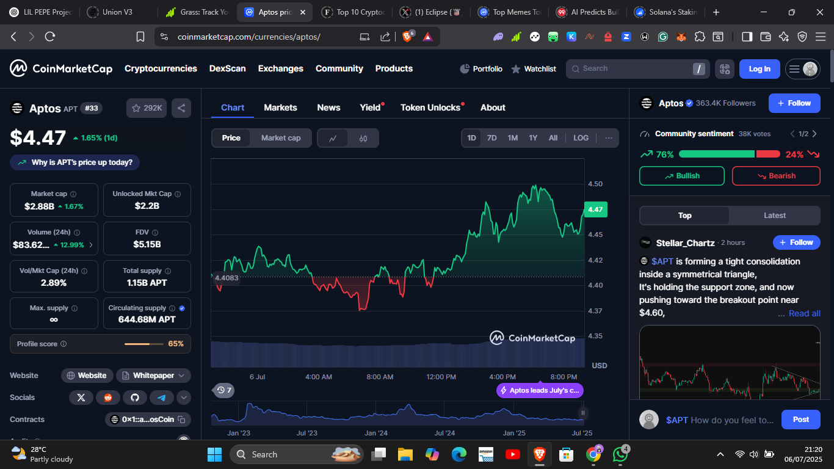Click Brave Shields icon in address bar
834x469 pixels.
click(x=407, y=37)
